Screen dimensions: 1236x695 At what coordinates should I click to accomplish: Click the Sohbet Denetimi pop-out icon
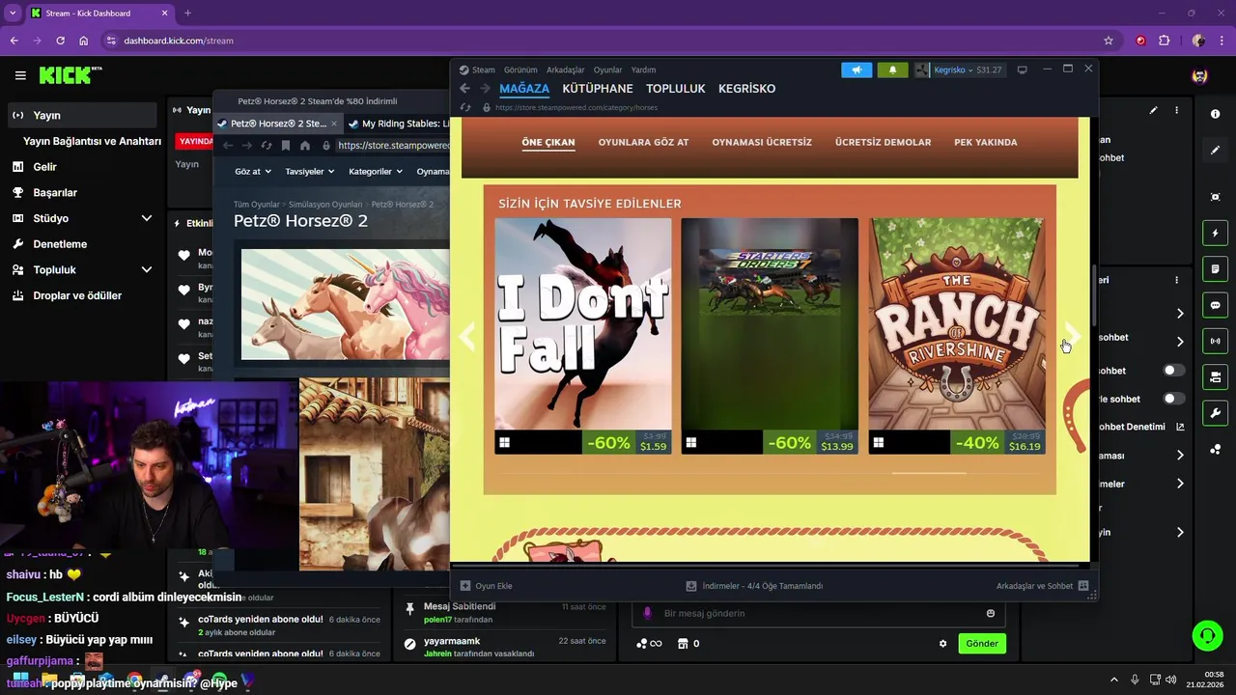(x=1180, y=427)
